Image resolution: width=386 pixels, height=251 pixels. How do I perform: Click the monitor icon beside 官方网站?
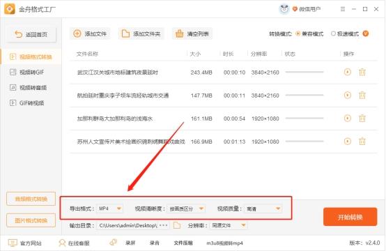pyautogui.click(x=13, y=243)
